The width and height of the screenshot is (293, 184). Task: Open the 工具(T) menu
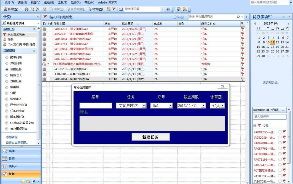[x=63, y=3]
